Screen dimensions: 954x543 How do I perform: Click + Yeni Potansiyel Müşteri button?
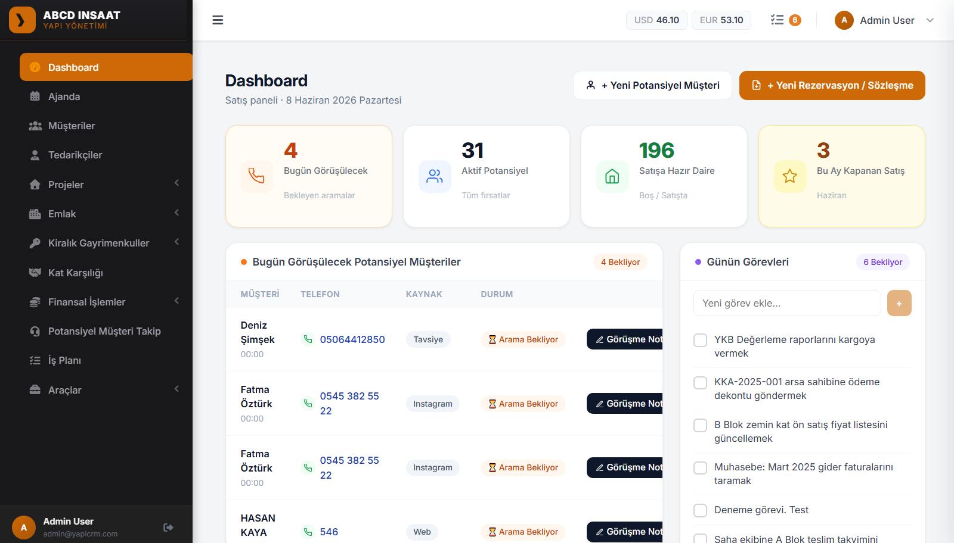652,85
